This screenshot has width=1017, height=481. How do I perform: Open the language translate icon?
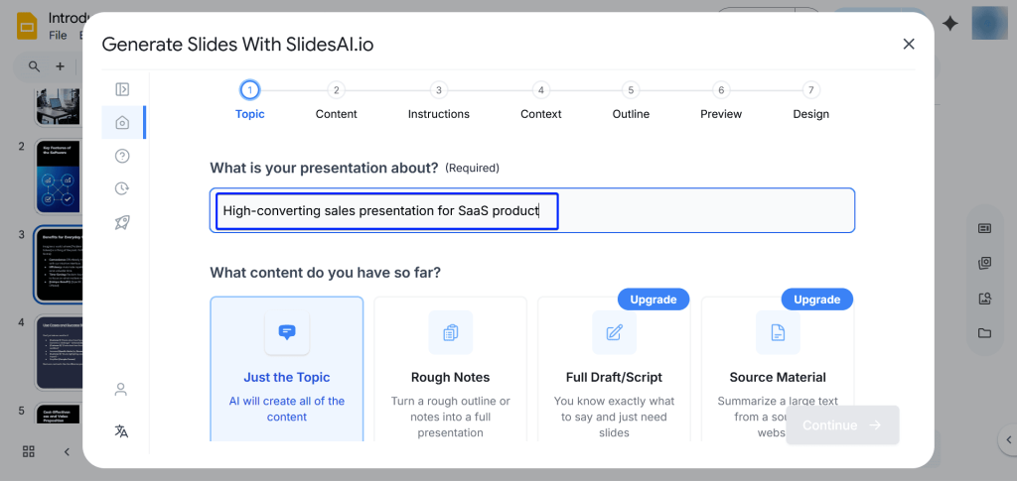[x=121, y=430]
